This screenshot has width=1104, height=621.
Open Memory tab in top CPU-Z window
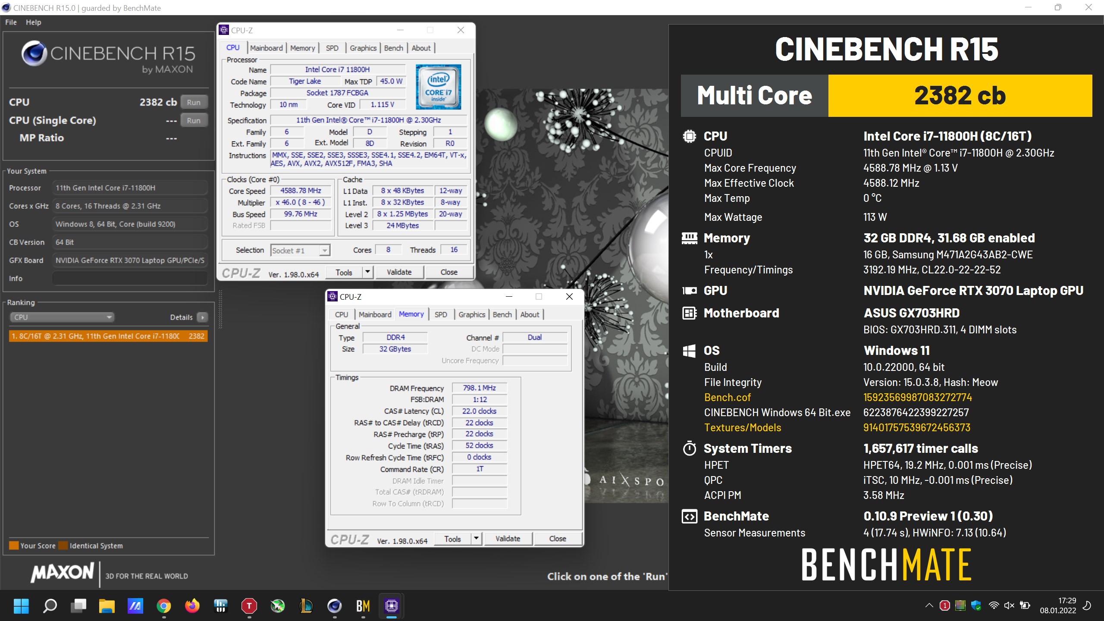pyautogui.click(x=302, y=48)
